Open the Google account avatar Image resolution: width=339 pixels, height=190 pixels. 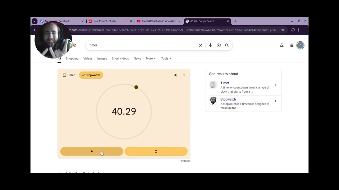coord(300,45)
